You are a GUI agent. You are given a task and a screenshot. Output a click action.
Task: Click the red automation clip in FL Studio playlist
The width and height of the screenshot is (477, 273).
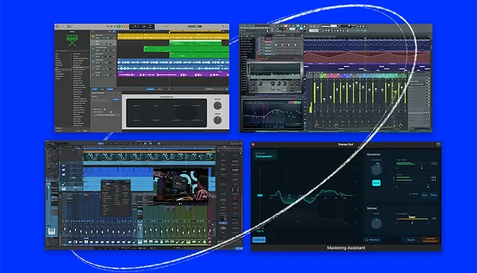[x=367, y=57]
